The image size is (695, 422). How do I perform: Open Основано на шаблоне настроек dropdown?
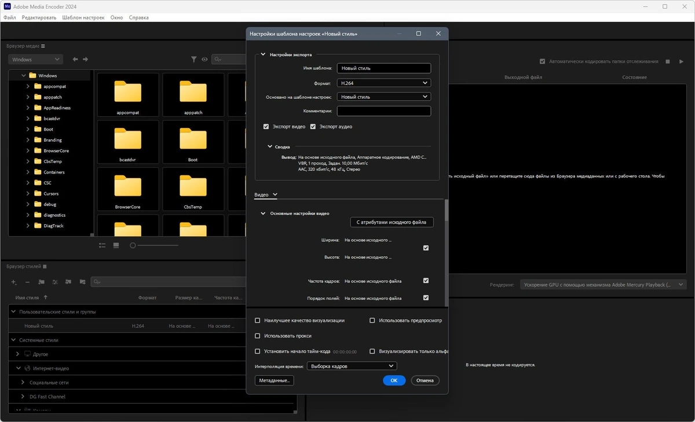384,97
